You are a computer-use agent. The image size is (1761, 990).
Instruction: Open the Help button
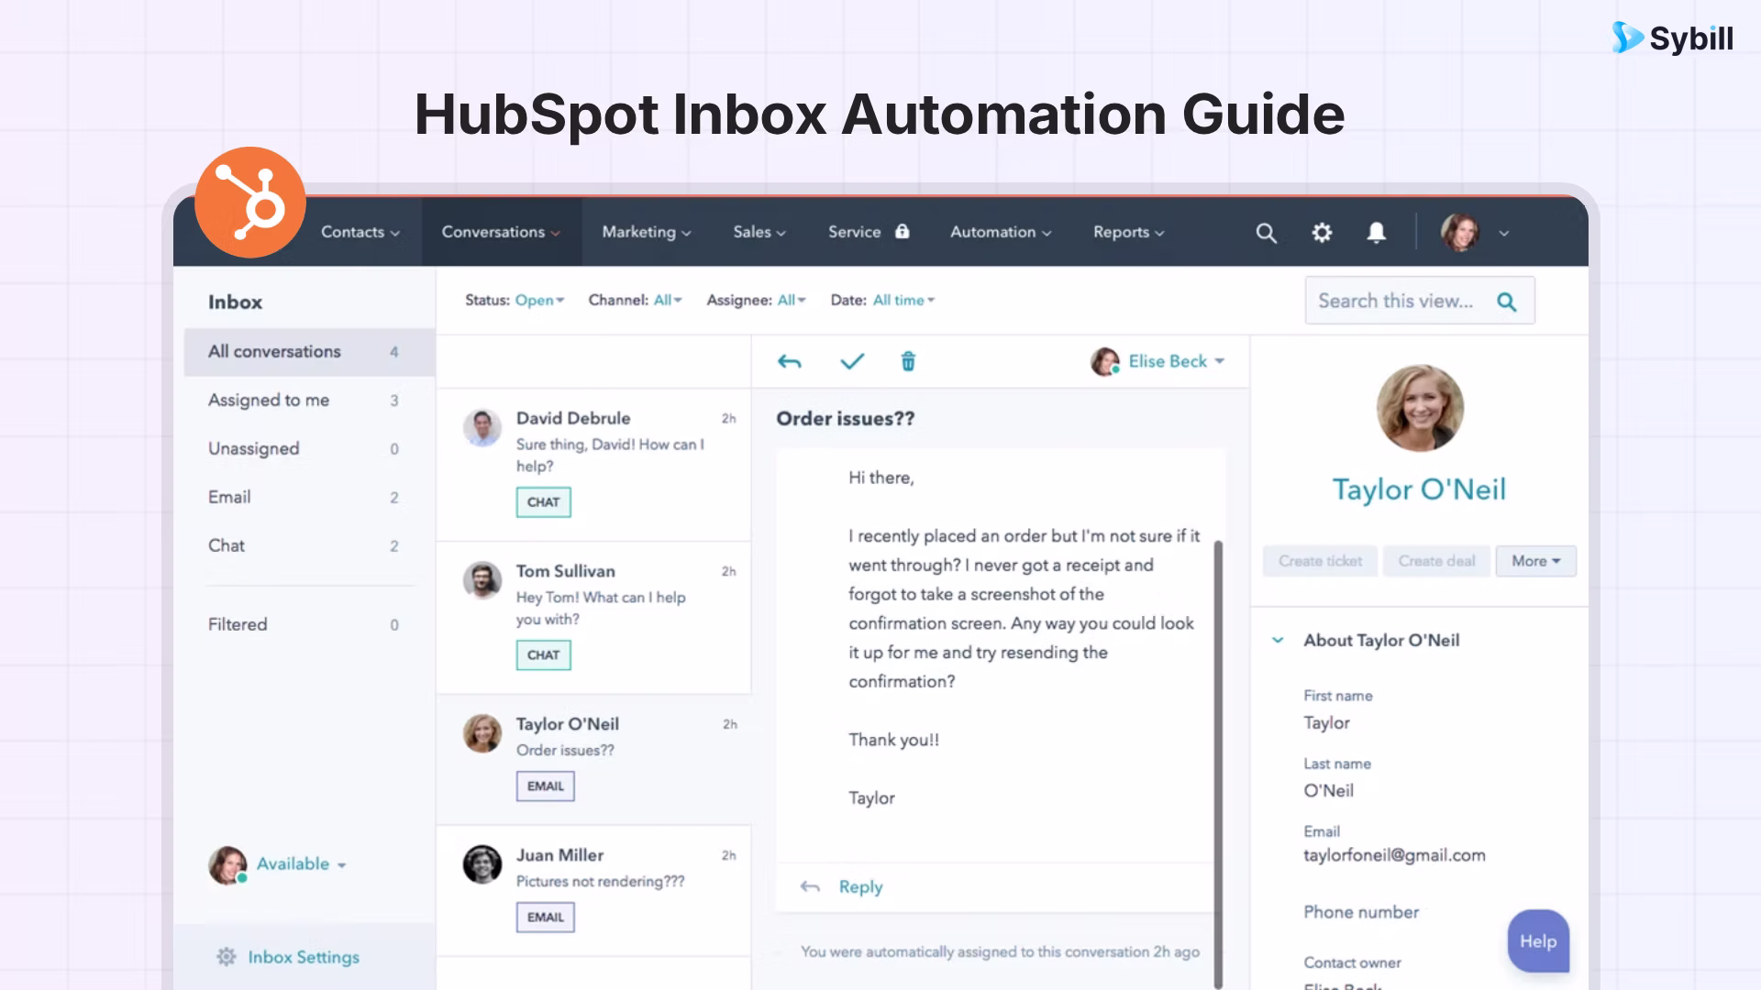1538,941
